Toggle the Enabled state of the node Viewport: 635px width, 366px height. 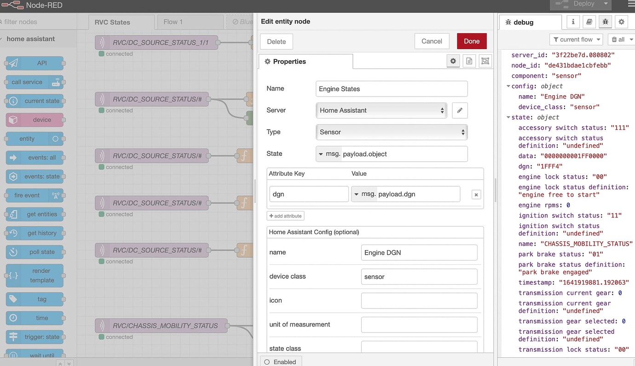point(280,362)
